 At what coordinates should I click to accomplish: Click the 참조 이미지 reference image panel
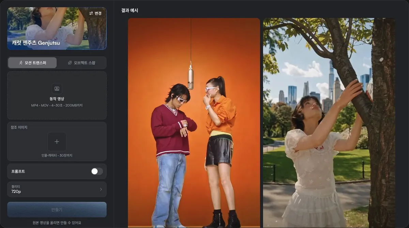[57, 141]
